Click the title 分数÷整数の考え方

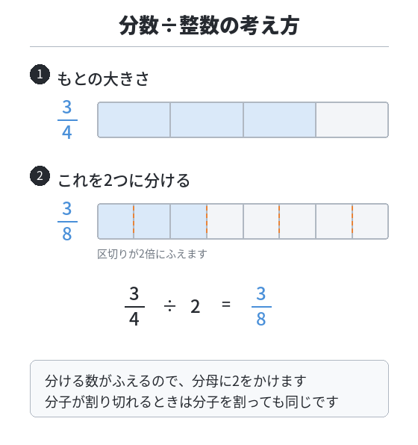pos(209,25)
